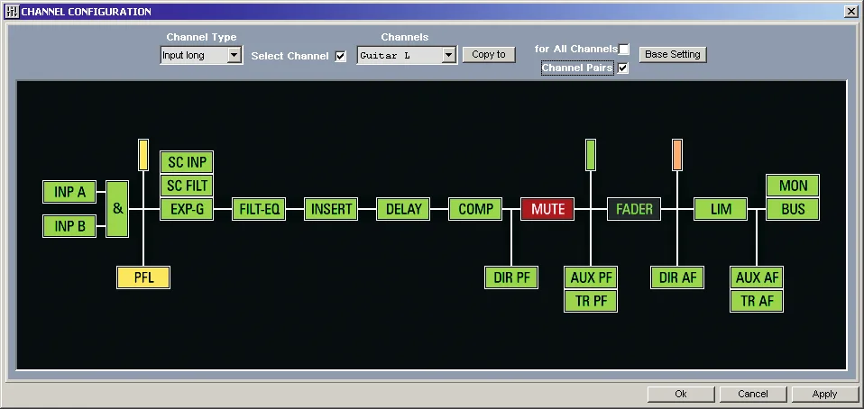Image resolution: width=864 pixels, height=409 pixels.
Task: Open the Channel Type dropdown
Action: click(x=201, y=55)
